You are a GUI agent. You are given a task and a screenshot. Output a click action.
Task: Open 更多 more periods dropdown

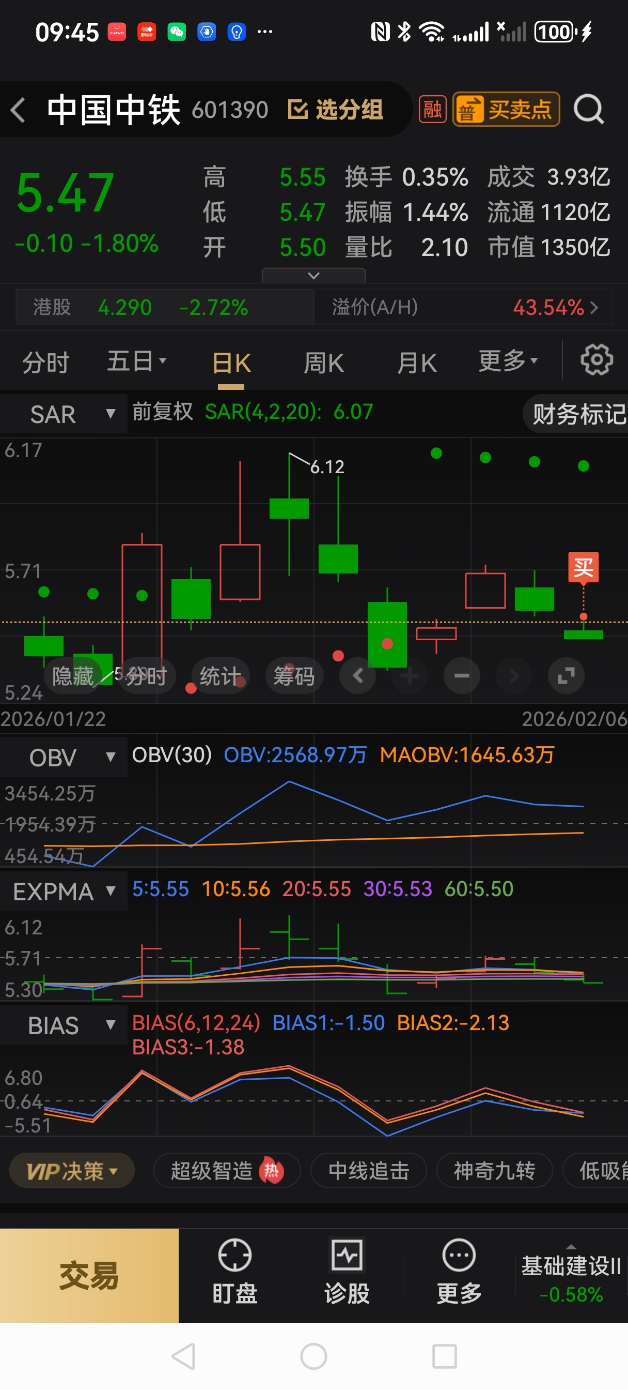pos(508,360)
